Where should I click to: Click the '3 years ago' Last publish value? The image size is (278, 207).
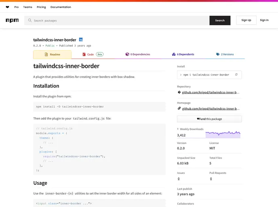[x=185, y=194]
